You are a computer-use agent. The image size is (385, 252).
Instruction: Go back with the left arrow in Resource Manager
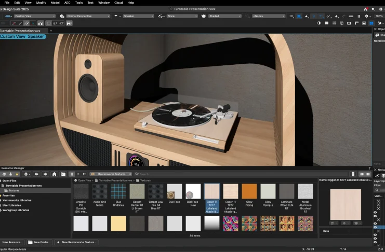37,174
